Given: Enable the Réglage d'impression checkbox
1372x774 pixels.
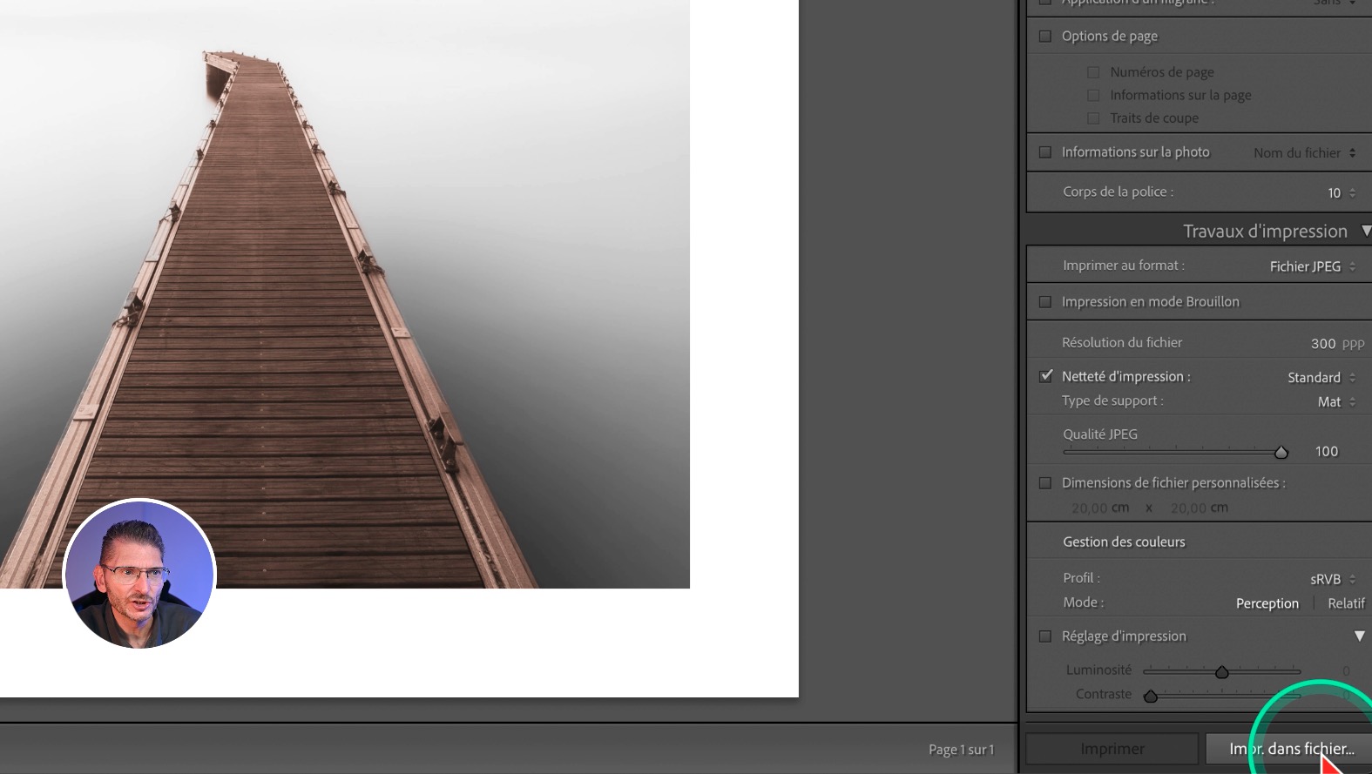Looking at the screenshot, I should 1045,636.
